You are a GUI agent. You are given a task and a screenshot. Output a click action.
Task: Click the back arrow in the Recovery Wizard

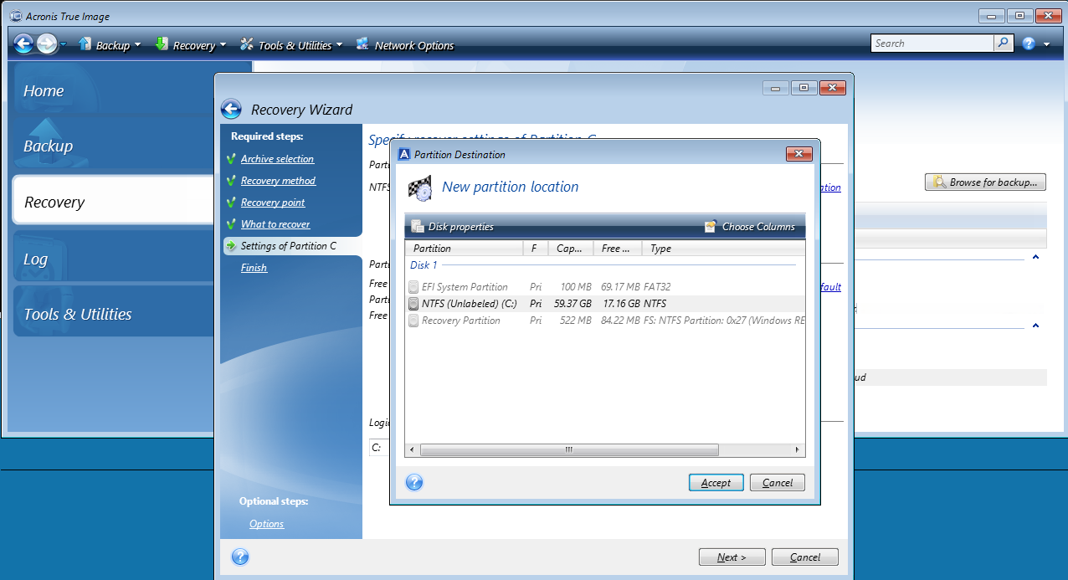(230, 109)
